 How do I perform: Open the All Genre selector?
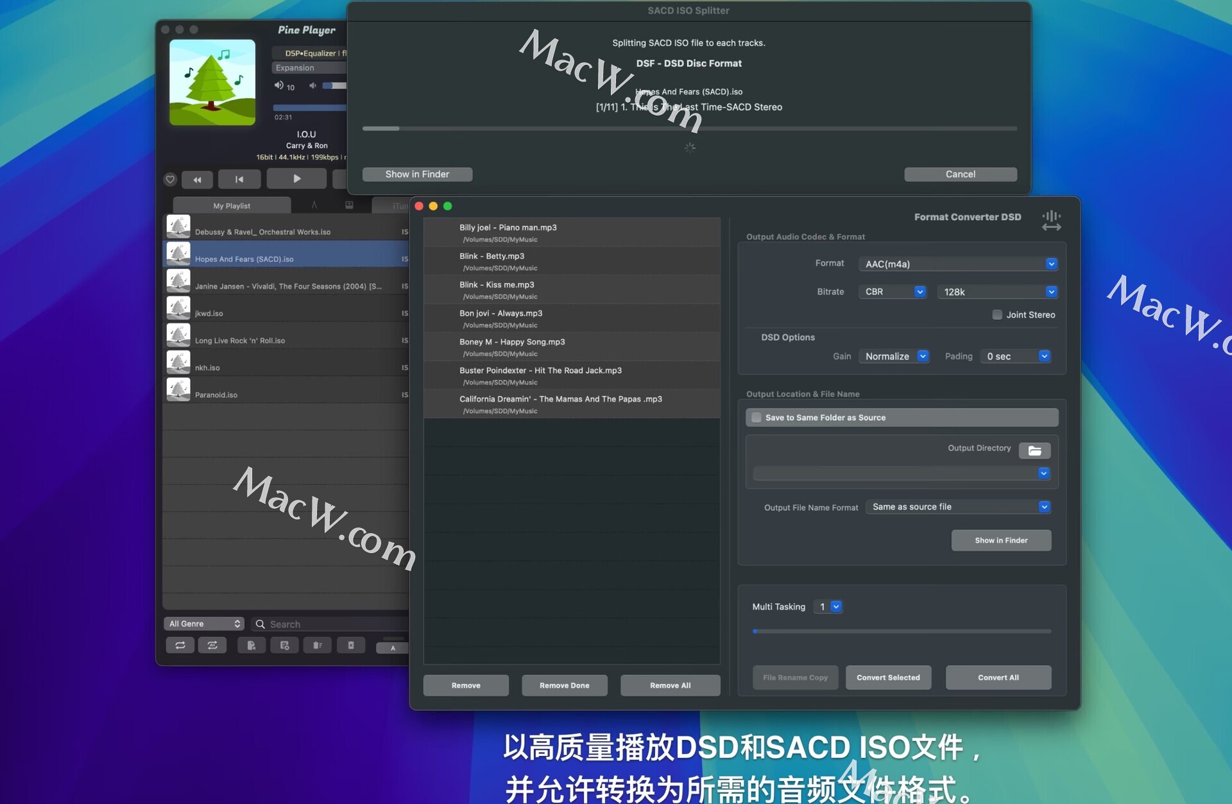click(x=204, y=624)
